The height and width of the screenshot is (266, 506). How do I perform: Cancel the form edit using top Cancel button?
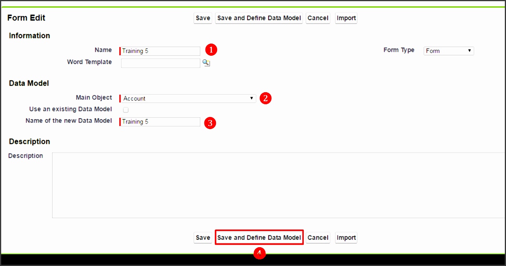click(318, 18)
